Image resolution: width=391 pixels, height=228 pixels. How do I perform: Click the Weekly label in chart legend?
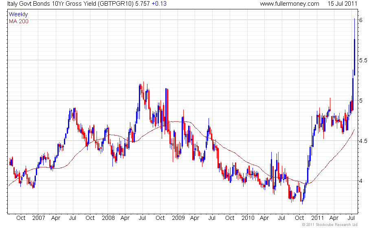(18, 14)
